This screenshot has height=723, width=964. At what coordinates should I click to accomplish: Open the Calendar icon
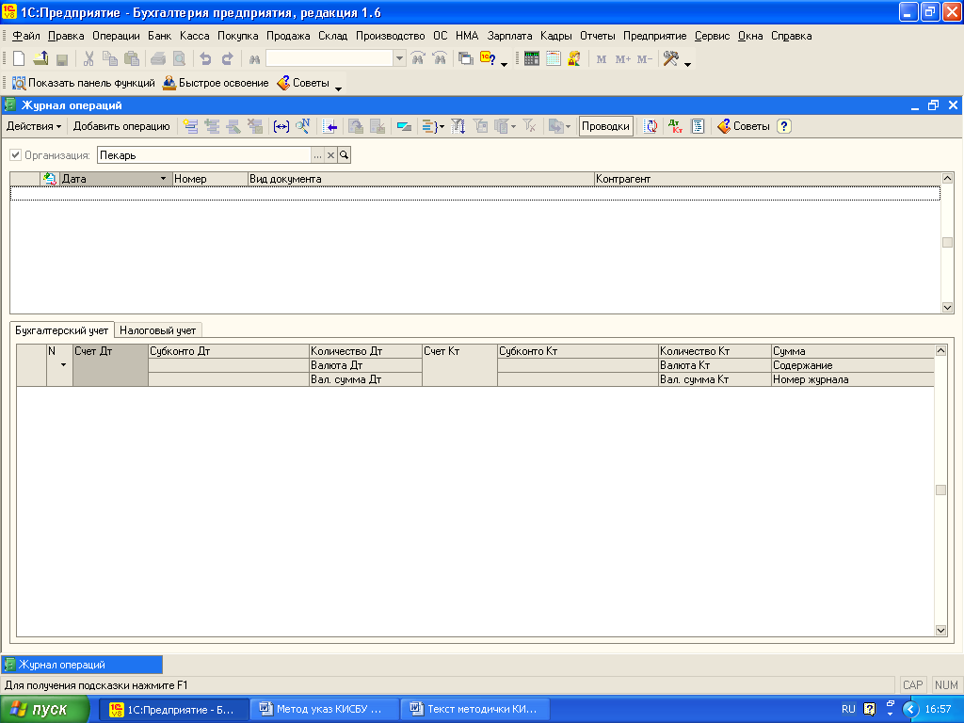point(554,59)
